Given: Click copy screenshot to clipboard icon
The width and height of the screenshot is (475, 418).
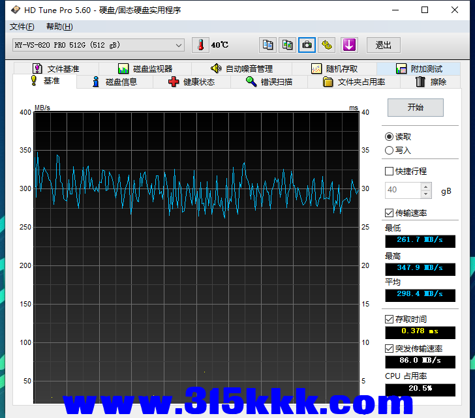Looking at the screenshot, I should (x=287, y=45).
